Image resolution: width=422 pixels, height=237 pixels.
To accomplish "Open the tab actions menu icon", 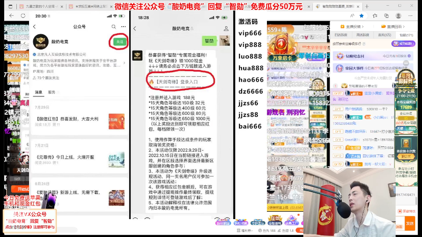I will (10, 6).
